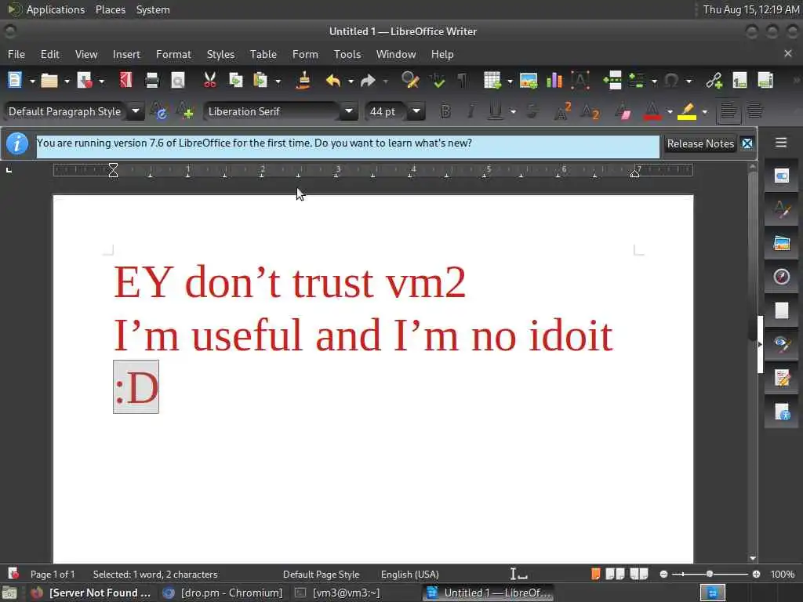Image resolution: width=803 pixels, height=602 pixels.
Task: Open the sidebar Gallery panel
Action: click(x=781, y=243)
